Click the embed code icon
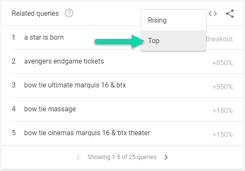The image size is (245, 171). (x=213, y=14)
